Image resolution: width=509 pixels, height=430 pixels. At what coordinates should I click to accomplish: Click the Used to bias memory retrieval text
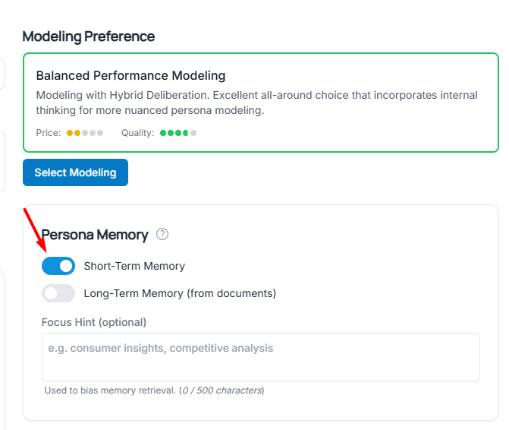pyautogui.click(x=109, y=390)
